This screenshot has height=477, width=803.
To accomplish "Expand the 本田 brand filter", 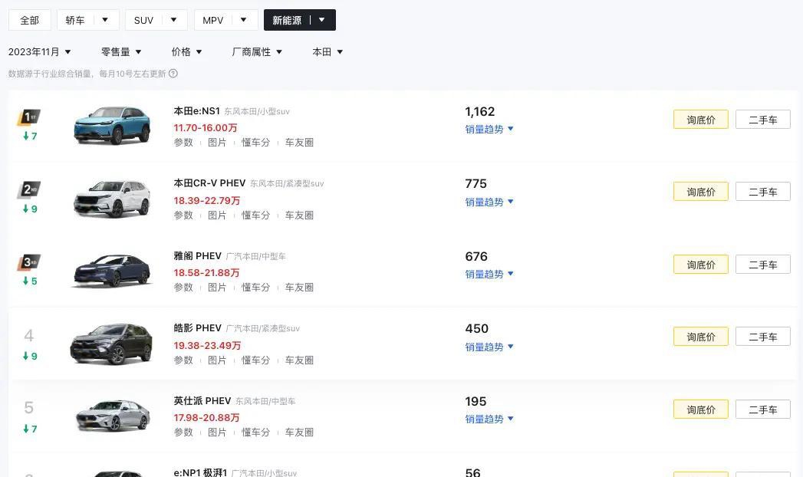I will [327, 51].
